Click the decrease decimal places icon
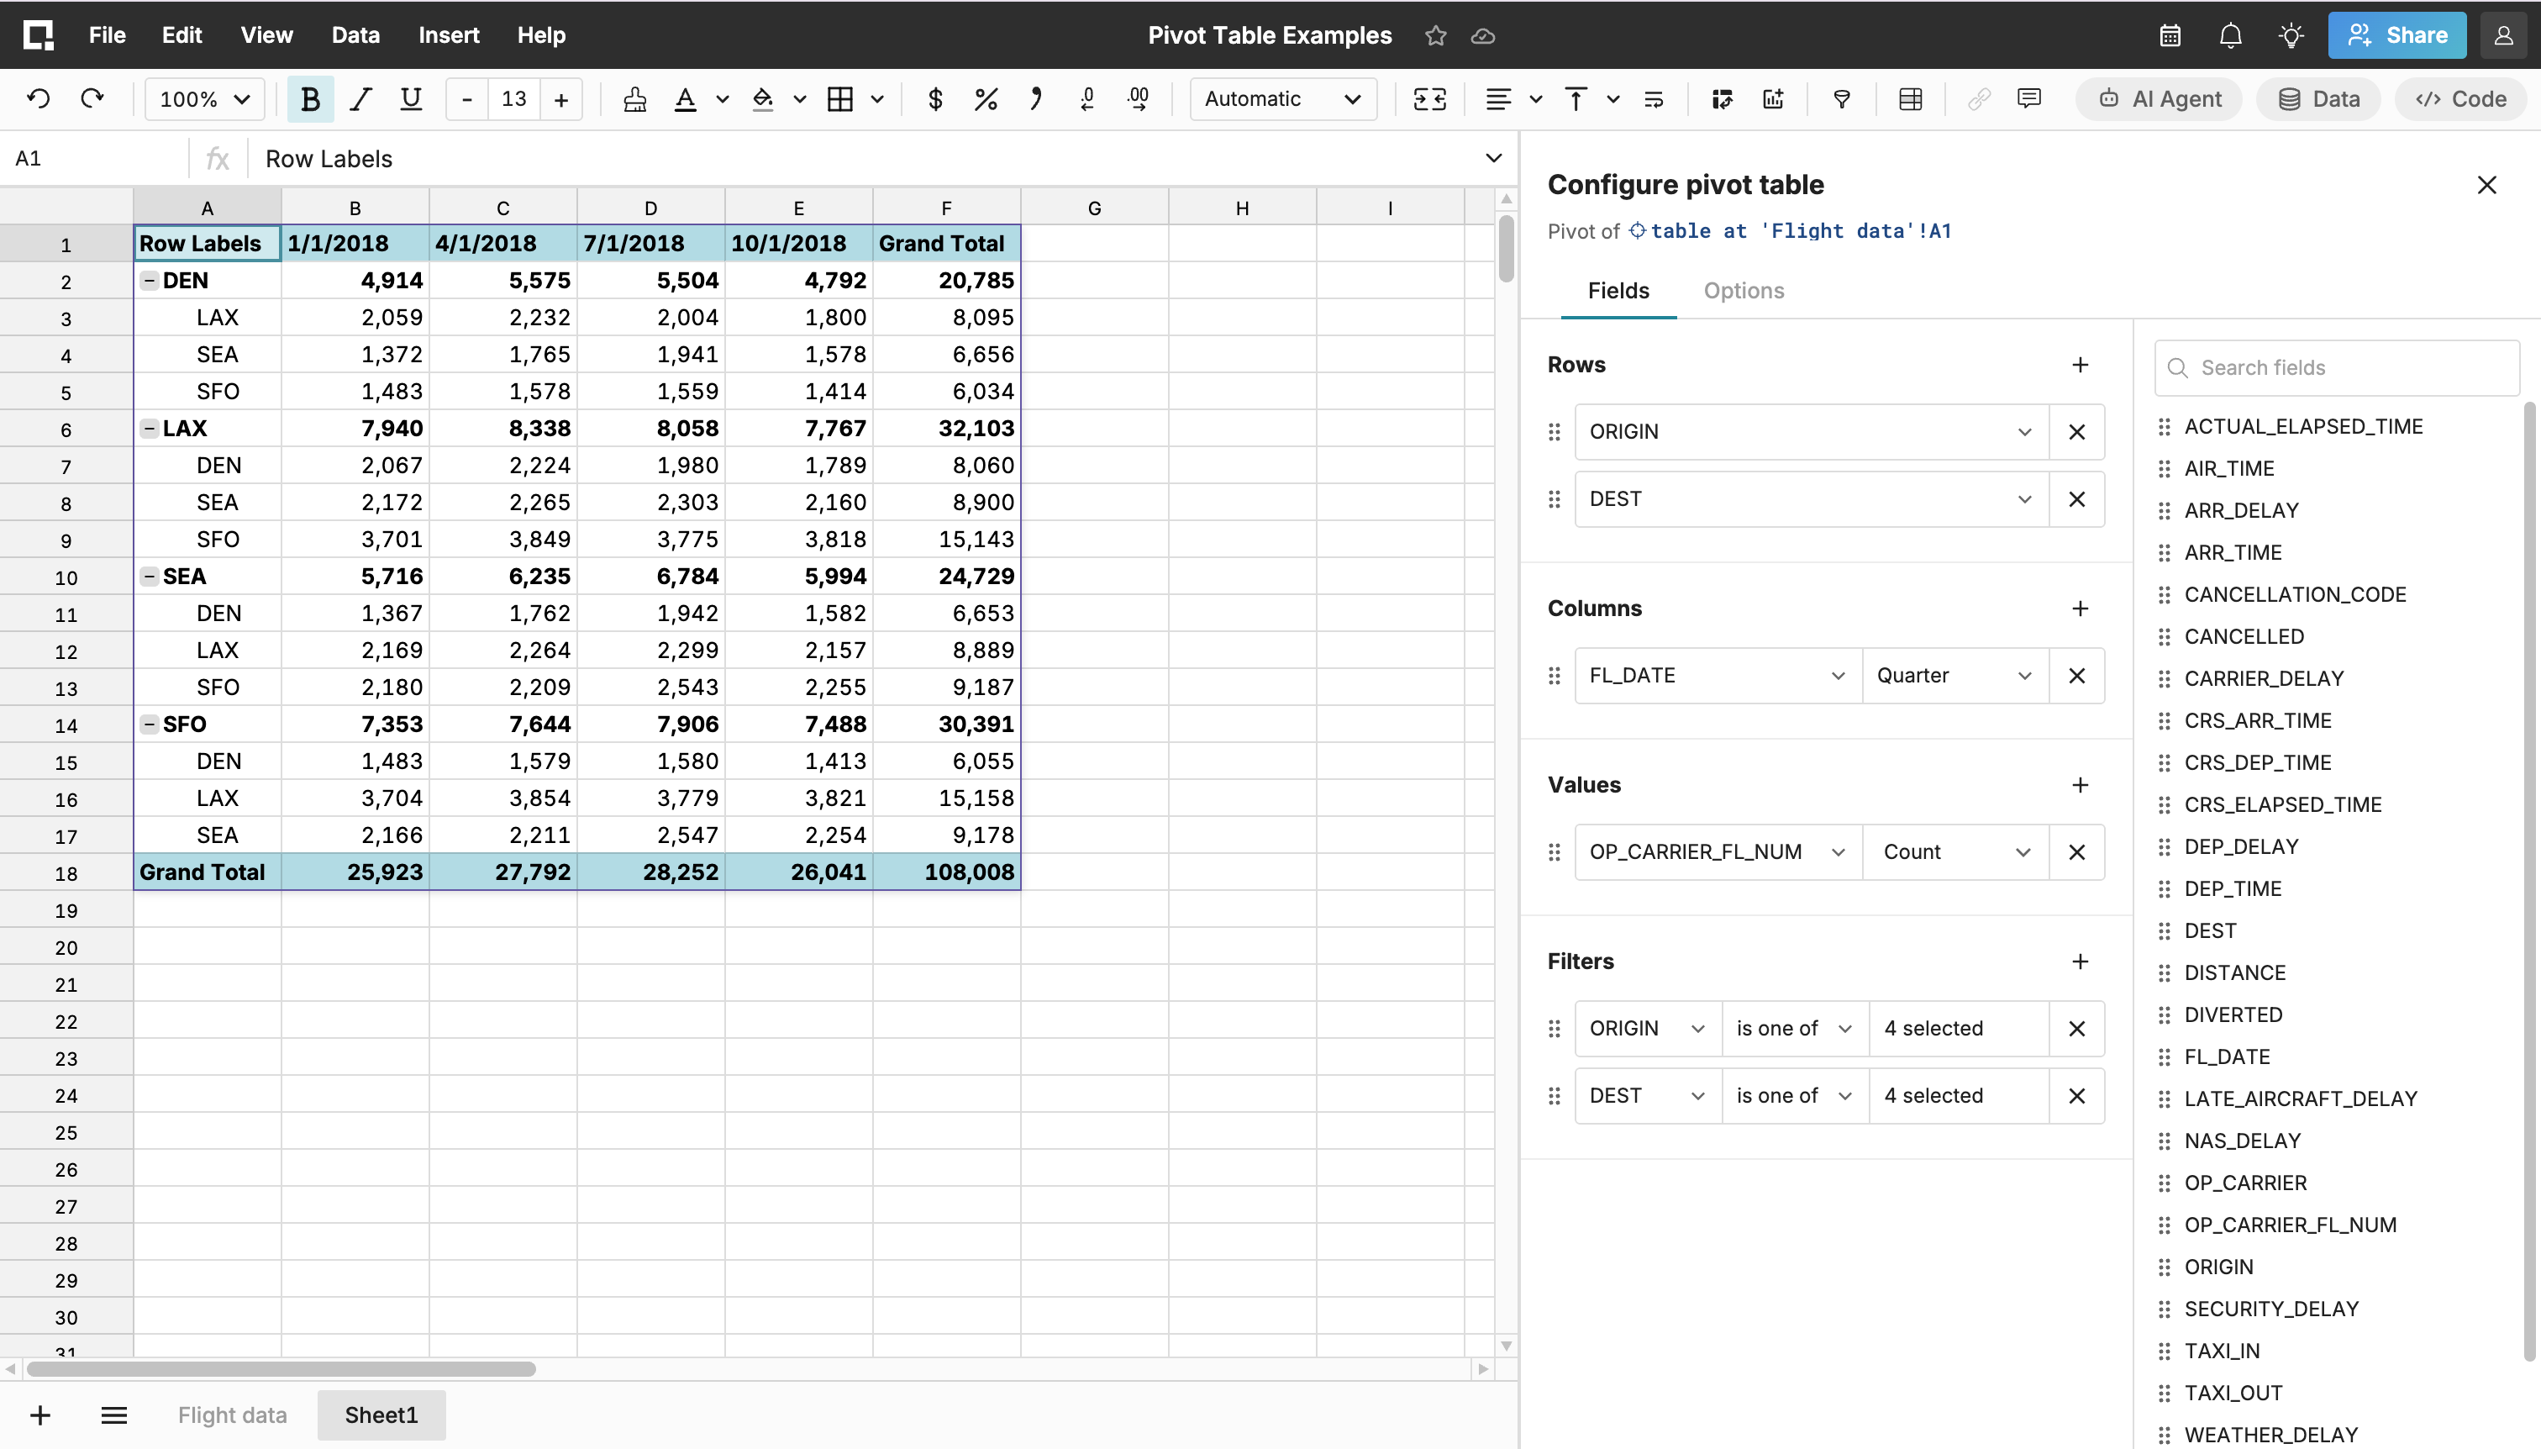This screenshot has height=1449, width=2541. pos(1087,98)
